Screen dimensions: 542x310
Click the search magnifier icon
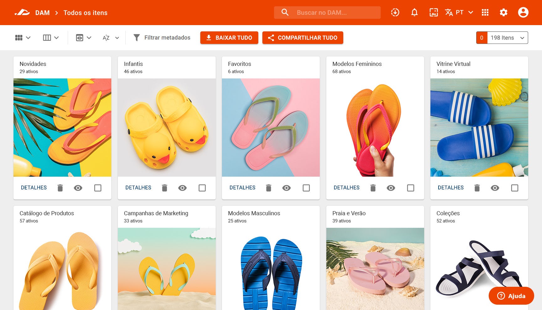coord(285,13)
